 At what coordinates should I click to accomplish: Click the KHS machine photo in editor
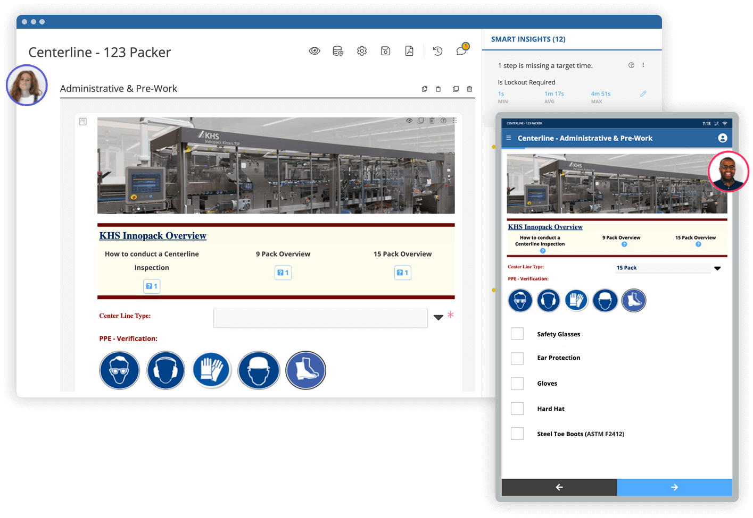[276, 166]
